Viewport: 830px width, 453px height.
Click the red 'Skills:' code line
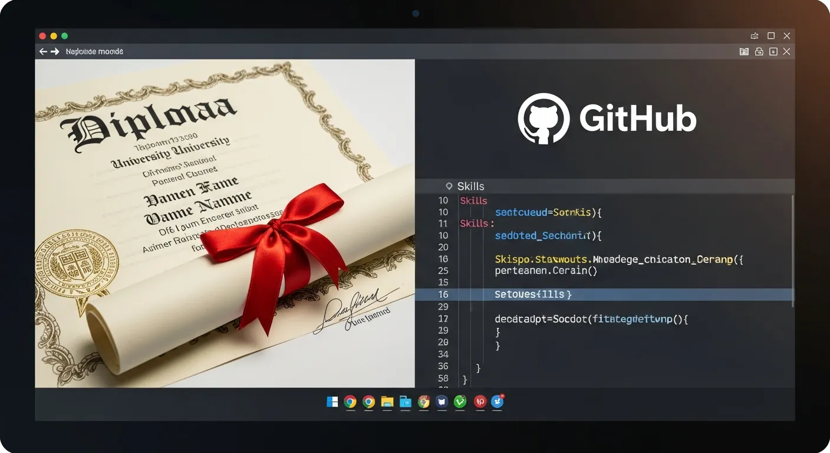click(476, 224)
